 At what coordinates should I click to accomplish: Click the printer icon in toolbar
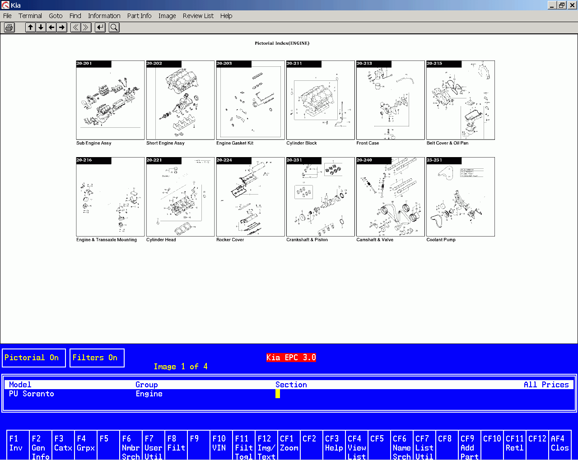[x=9, y=28]
